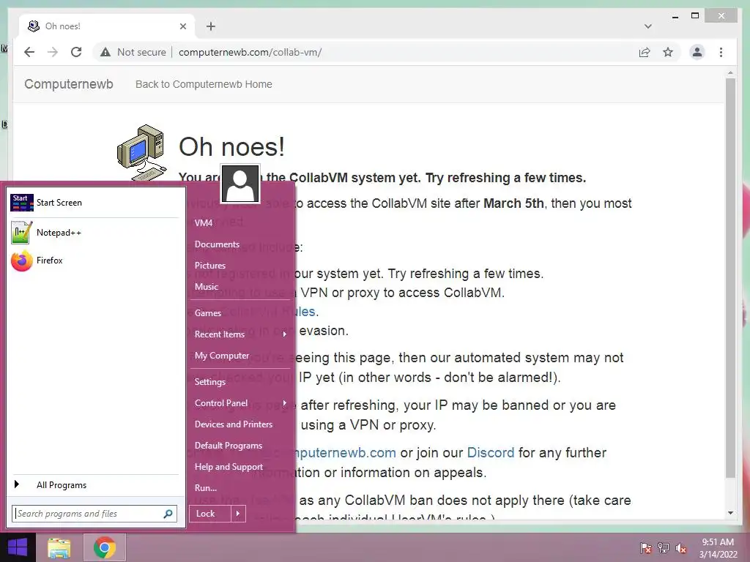Open Music from start menu
Image resolution: width=750 pixels, height=562 pixels.
point(206,286)
